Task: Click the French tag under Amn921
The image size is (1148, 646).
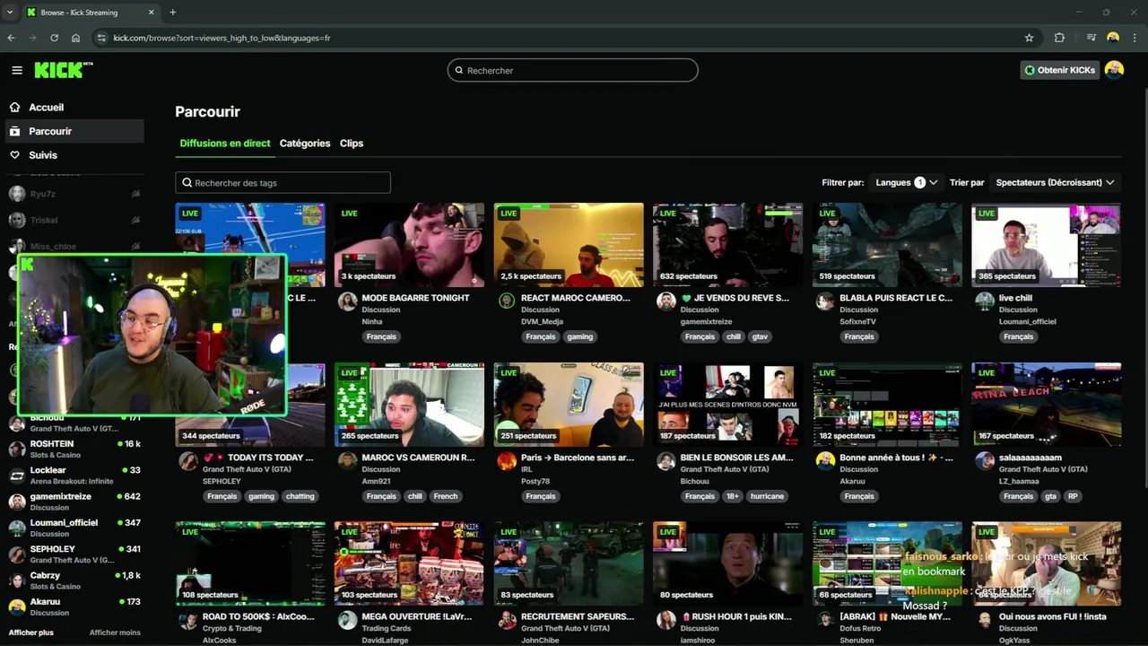Action: (445, 496)
